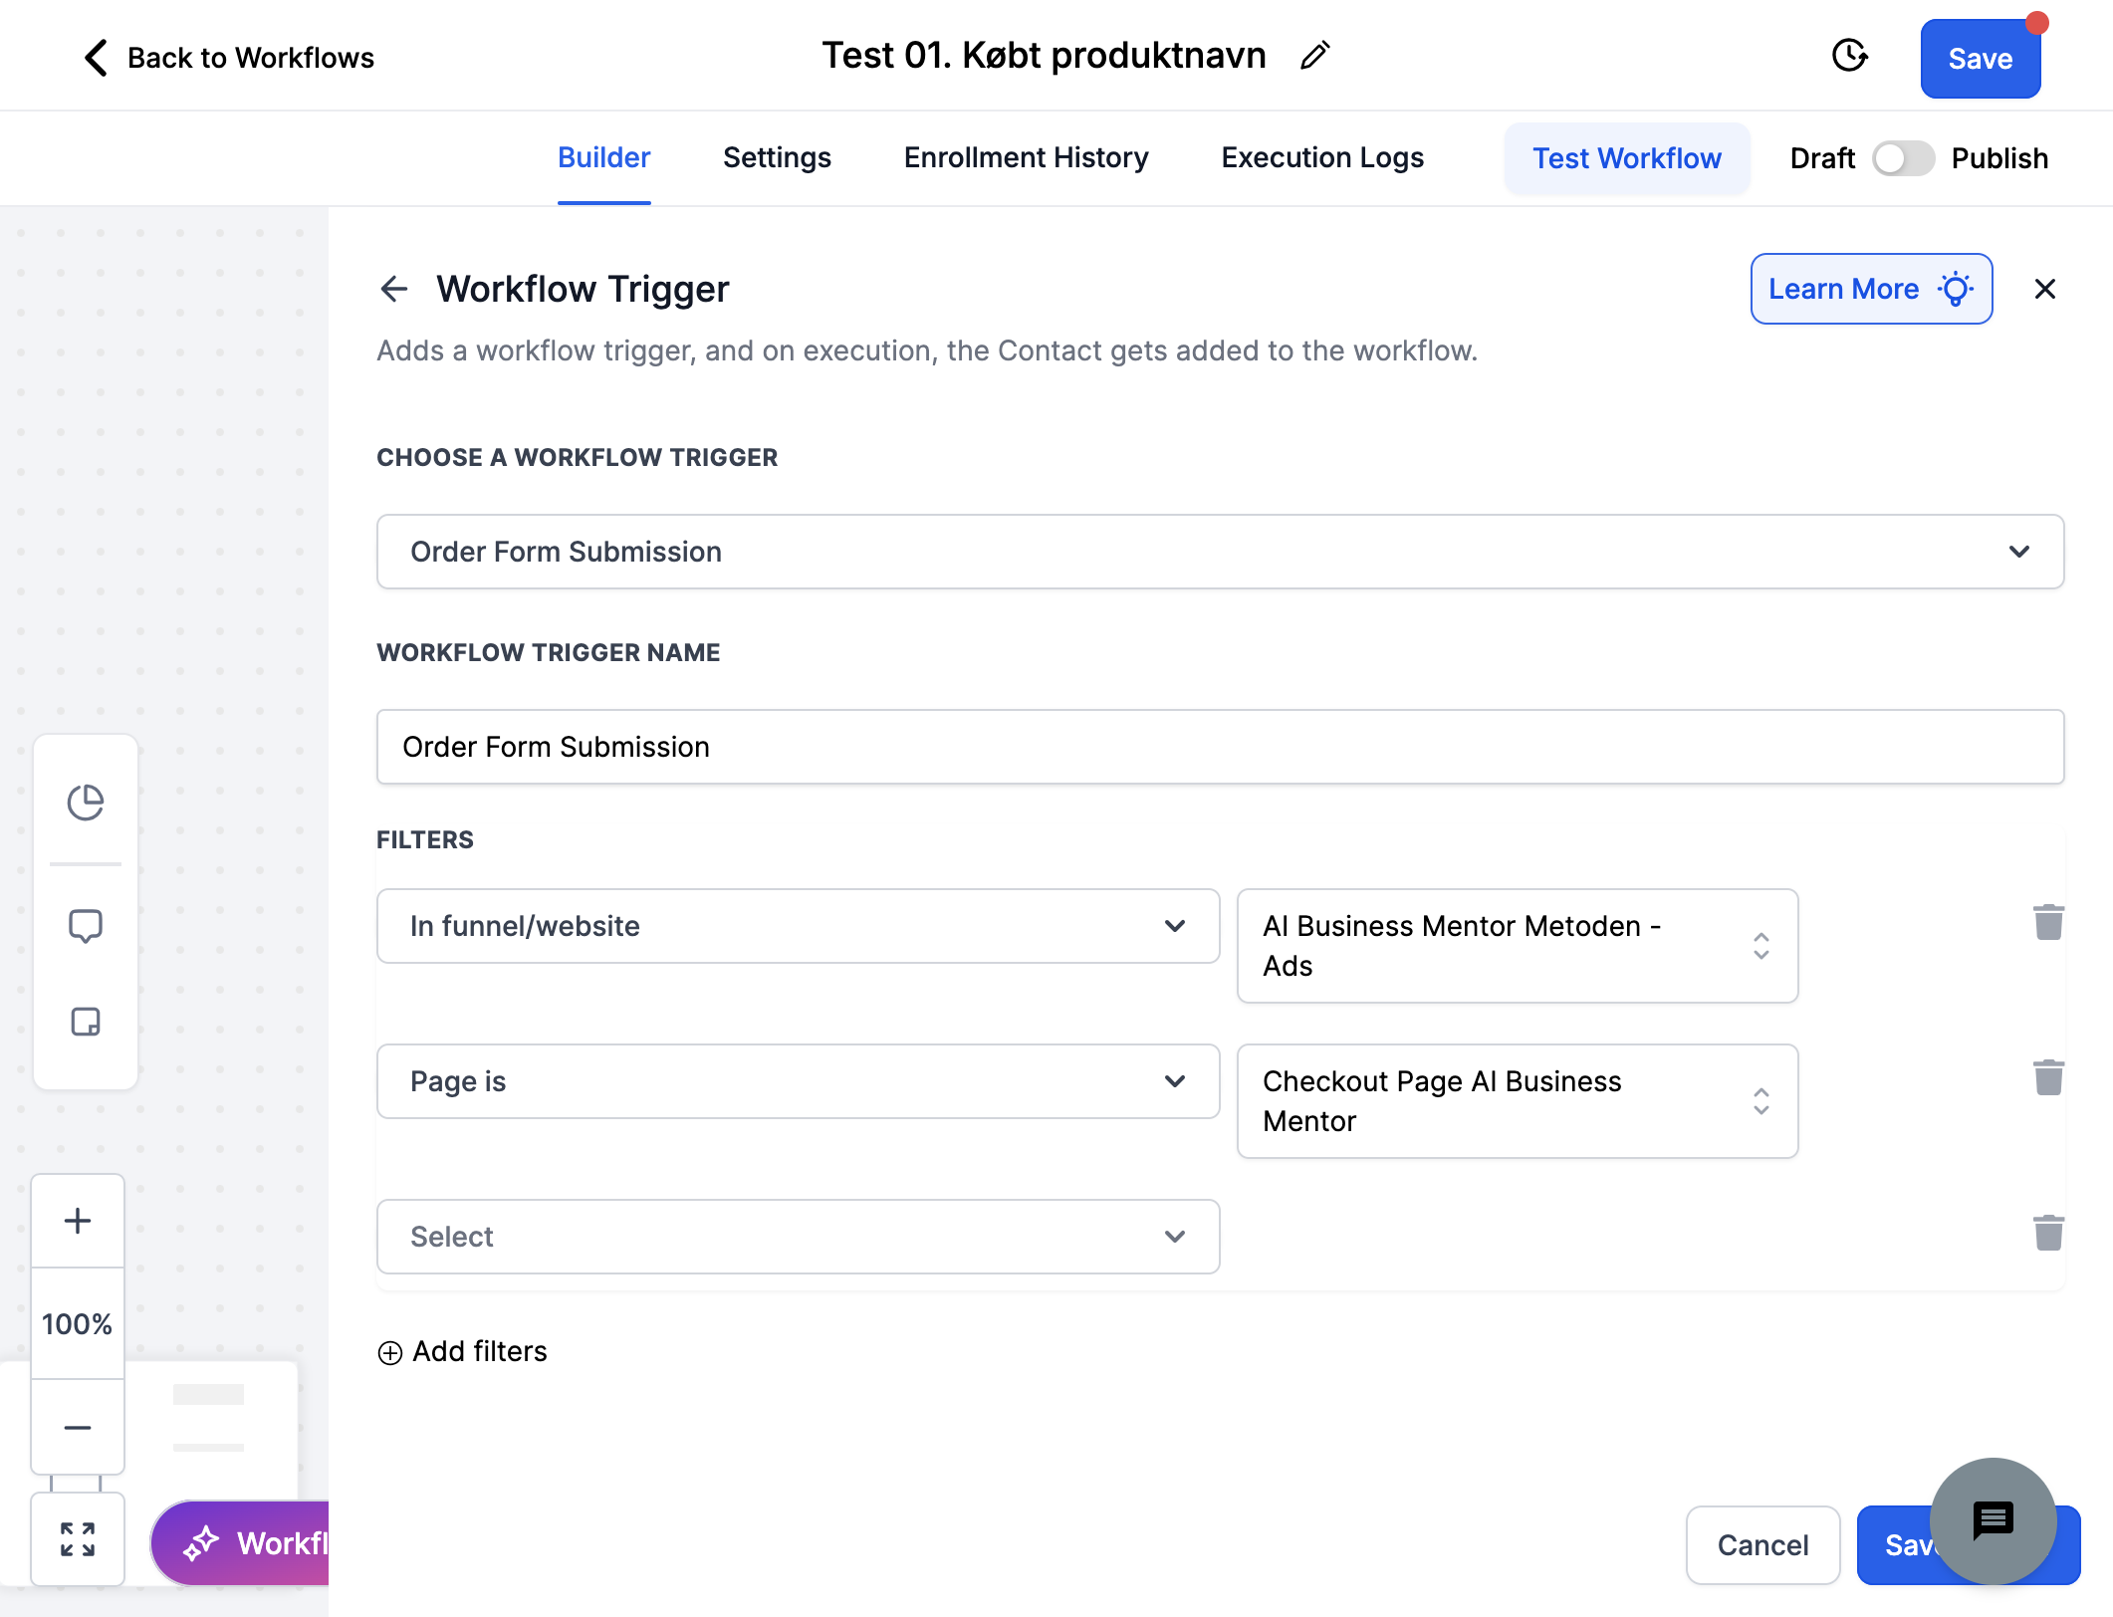
Task: Open the empty Select filter dropdown
Action: [x=798, y=1237]
